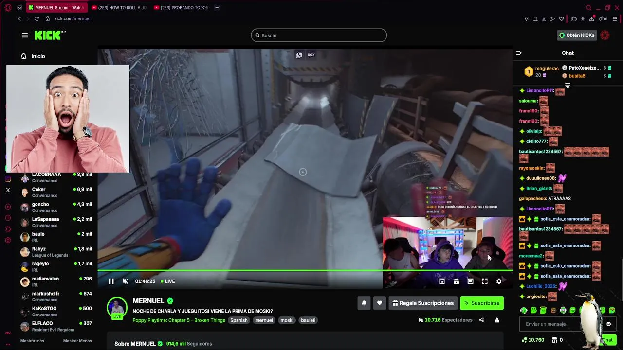This screenshot has width=623, height=350.
Task: Focus the Buscar search field
Action: point(319,35)
